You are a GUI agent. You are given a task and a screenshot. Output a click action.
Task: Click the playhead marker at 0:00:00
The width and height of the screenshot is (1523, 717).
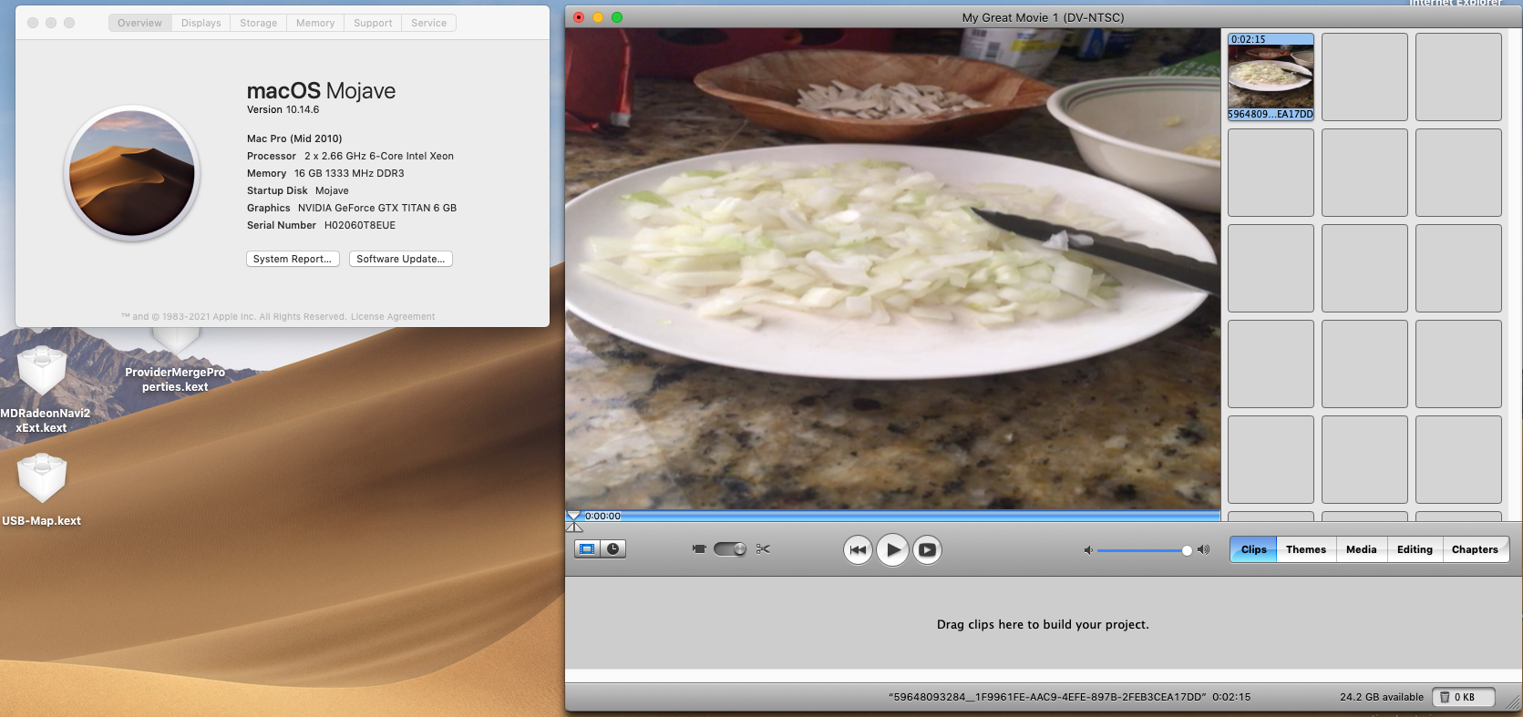[573, 517]
